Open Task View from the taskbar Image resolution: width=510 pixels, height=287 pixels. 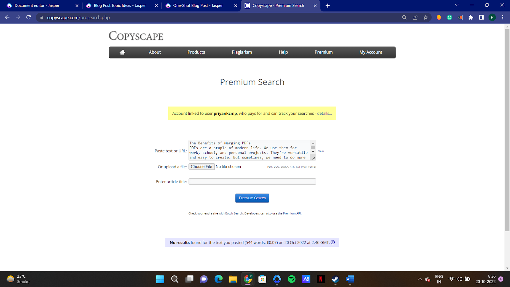pos(189,279)
